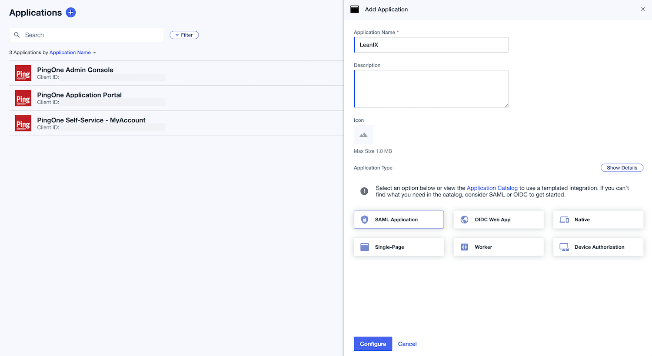Click the SAML Application shield icon
Viewport: 652px width, 356px height.
click(365, 220)
